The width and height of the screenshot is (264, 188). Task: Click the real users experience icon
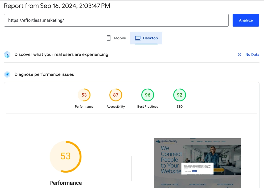point(7,55)
